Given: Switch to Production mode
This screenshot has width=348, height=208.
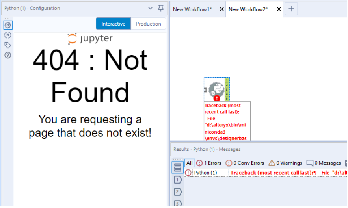Looking at the screenshot, I should pos(148,24).
